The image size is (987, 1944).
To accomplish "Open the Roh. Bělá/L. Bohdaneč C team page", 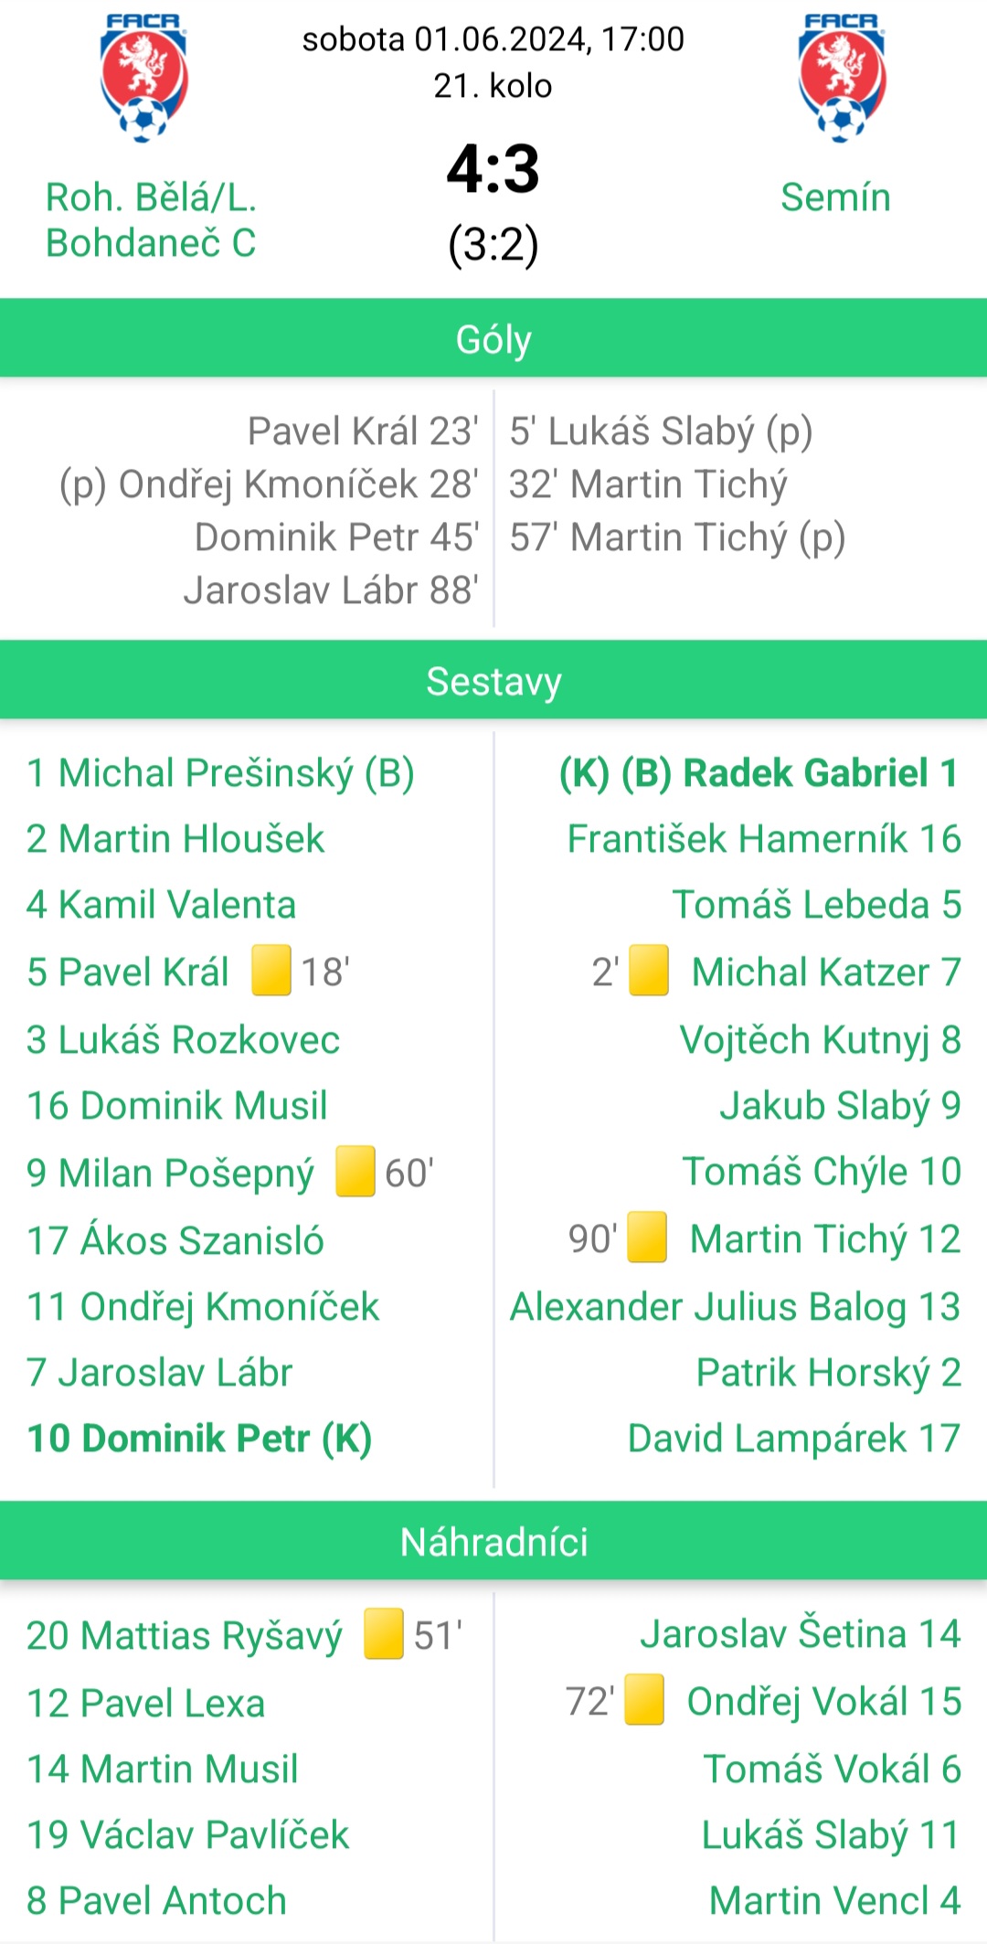I will tap(151, 220).
